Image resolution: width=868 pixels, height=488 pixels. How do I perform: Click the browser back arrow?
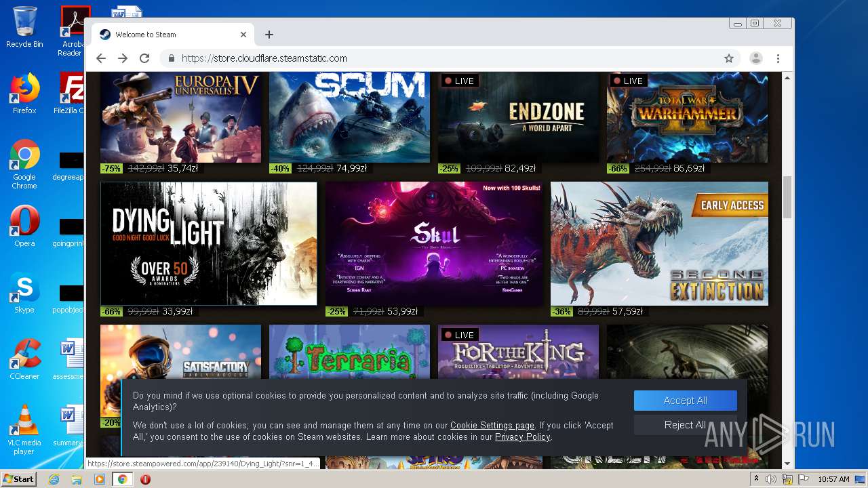click(101, 58)
